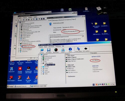This screenshot has width=125, height=101.
Task: Click the device status text box scrollbar
Action: (82, 38)
